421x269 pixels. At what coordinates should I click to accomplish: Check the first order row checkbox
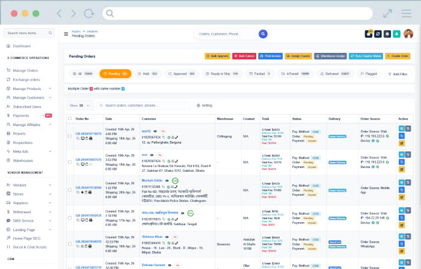(x=70, y=136)
